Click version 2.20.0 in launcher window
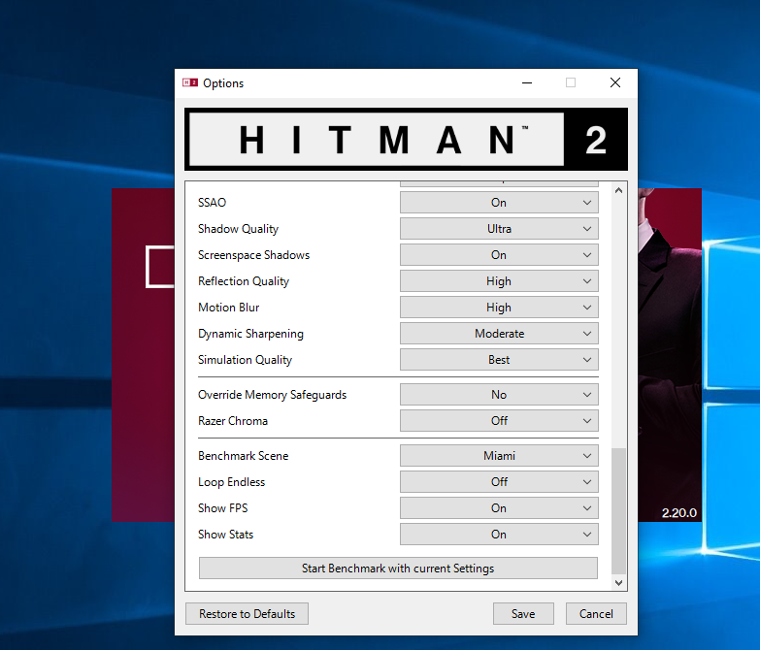760x650 pixels. pyautogui.click(x=679, y=512)
